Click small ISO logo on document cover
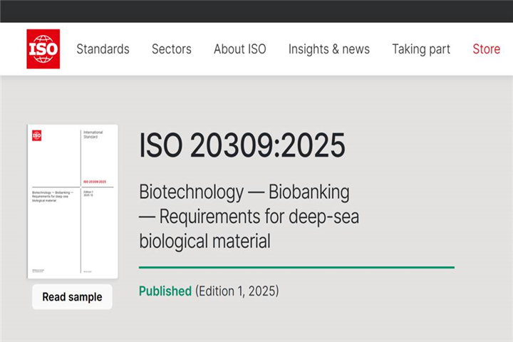The width and height of the screenshot is (513, 342). 36,135
